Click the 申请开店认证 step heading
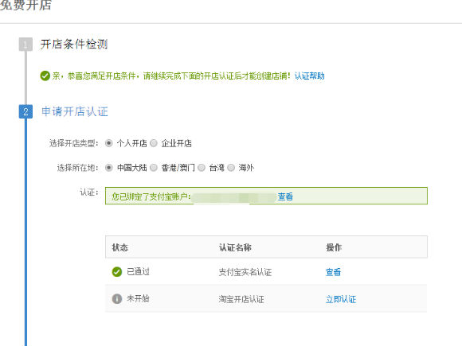This screenshot has width=462, height=346. 75,111
